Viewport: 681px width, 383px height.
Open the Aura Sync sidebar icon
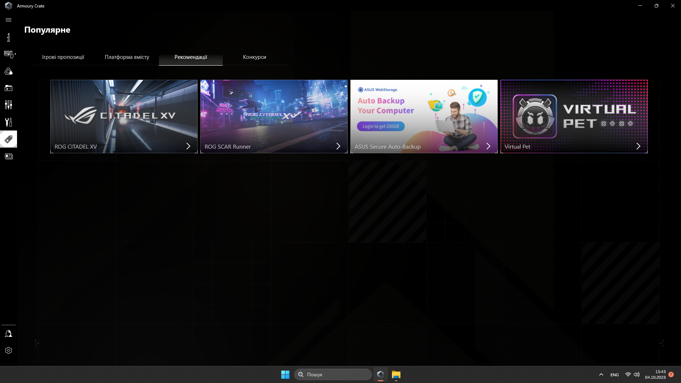9,71
